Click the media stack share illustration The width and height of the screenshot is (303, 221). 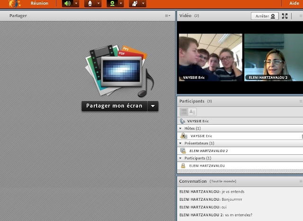119,71
